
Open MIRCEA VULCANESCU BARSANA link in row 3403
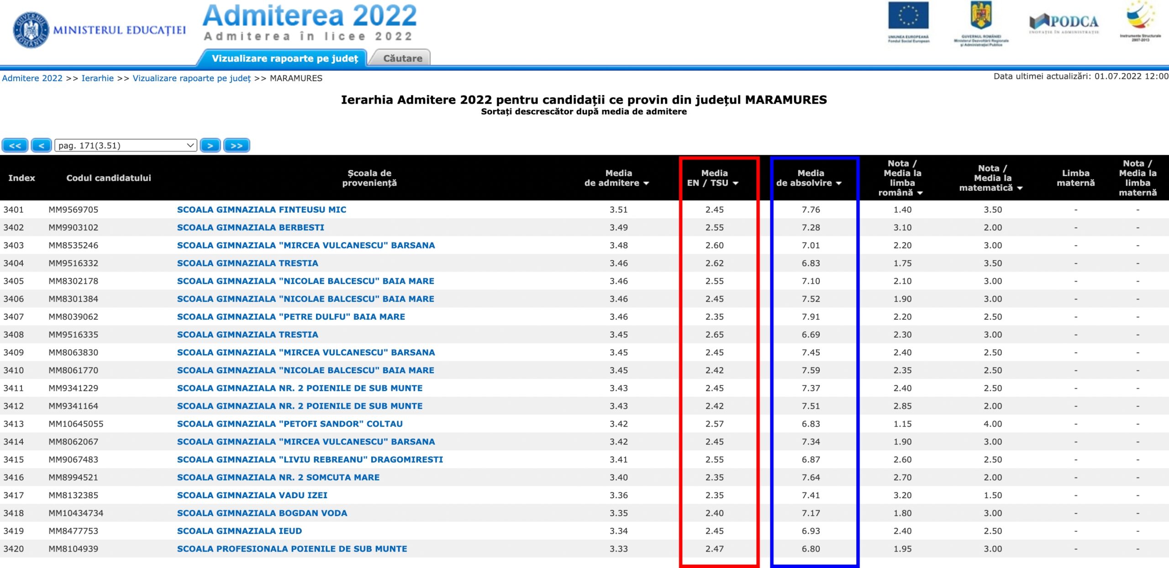coord(306,245)
